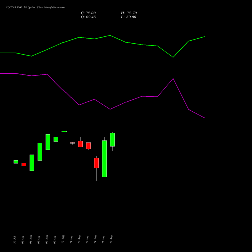This screenshot has width=252, height=252.
Task: Select the 06 Aug date label
Action: tap(47, 239)
